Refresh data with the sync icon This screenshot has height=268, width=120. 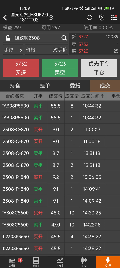point(90,17)
